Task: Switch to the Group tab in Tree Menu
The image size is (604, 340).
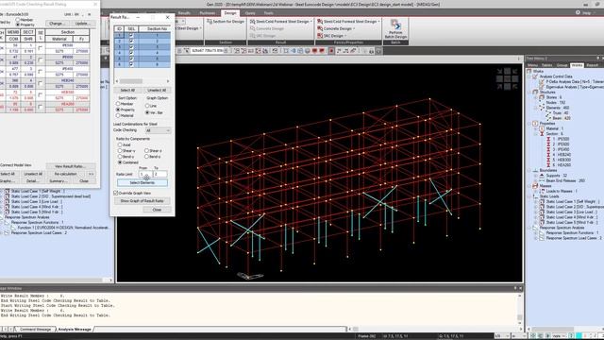Action: [562, 65]
